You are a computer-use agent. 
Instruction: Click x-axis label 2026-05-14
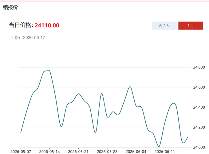point(49,152)
